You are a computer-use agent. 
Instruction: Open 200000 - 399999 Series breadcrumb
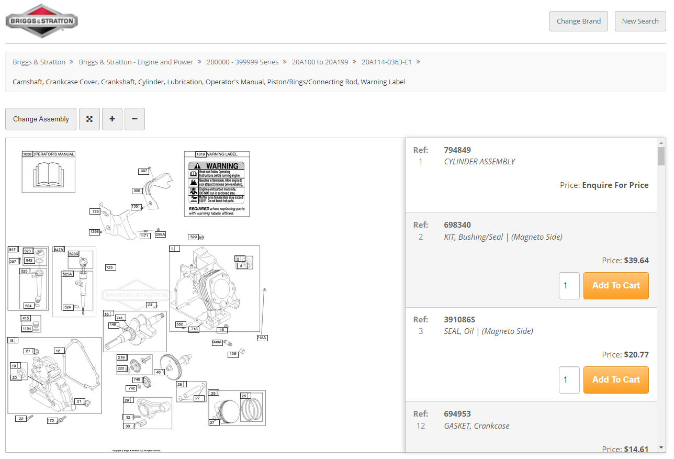tap(242, 62)
